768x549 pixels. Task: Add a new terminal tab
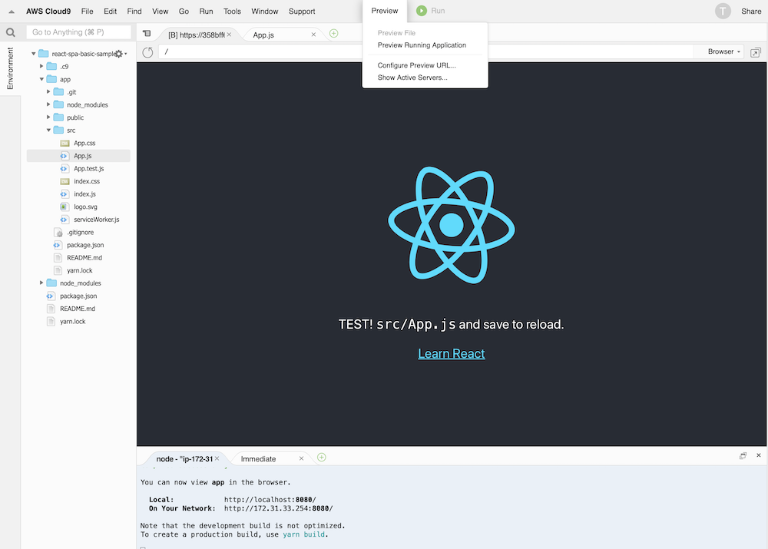pos(321,458)
